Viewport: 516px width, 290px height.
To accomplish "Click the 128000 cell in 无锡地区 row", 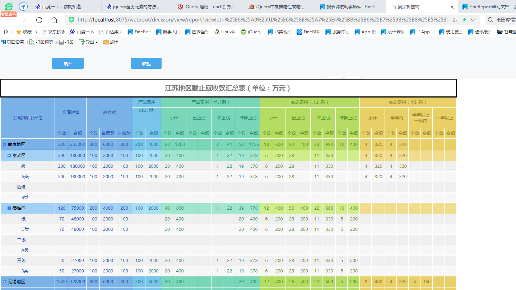I will (x=78, y=282).
